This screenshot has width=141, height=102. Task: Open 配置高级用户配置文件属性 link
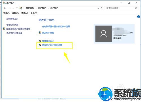point(18,29)
